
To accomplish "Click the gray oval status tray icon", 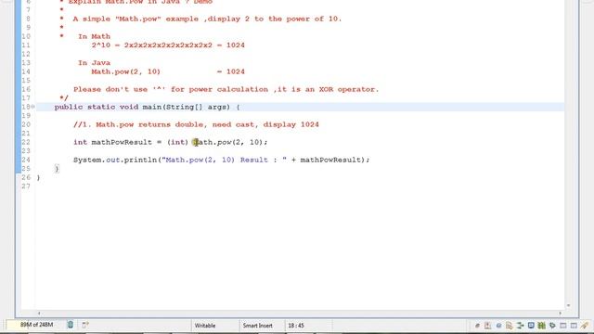I will click(477, 326).
